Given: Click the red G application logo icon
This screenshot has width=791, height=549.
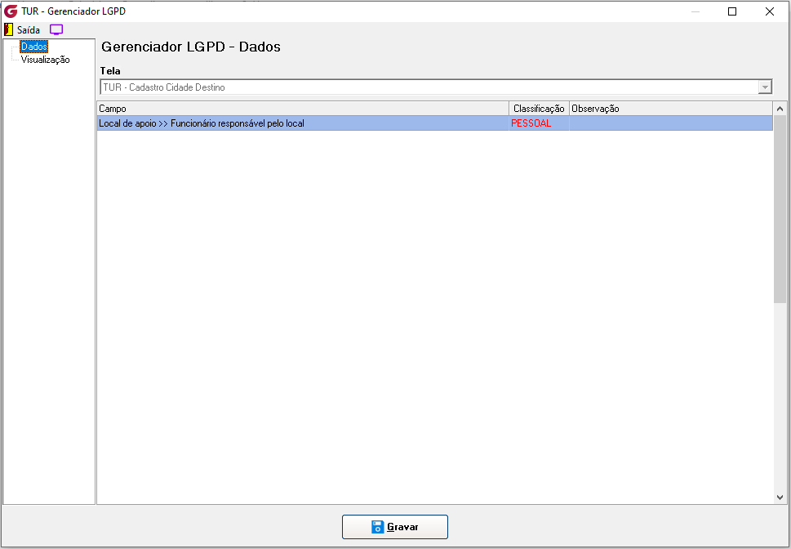Looking at the screenshot, I should pyautogui.click(x=10, y=11).
